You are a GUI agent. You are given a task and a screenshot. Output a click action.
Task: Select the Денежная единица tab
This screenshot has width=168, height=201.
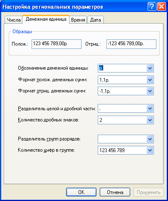(x=46, y=19)
